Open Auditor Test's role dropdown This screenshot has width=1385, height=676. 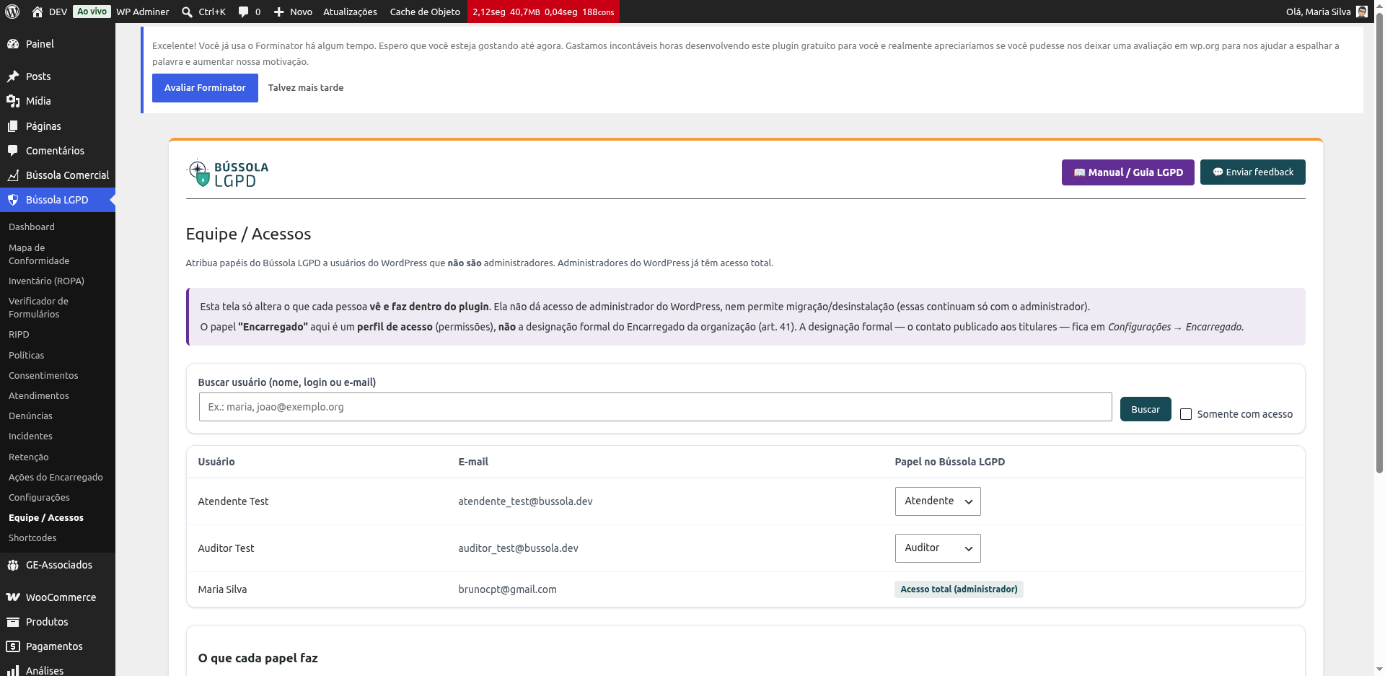938,548
